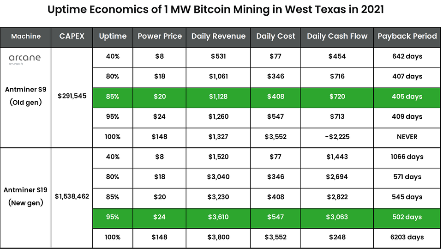Image resolution: width=443 pixels, height=249 pixels.
Task: Click the Power Price column header
Action: click(x=160, y=37)
